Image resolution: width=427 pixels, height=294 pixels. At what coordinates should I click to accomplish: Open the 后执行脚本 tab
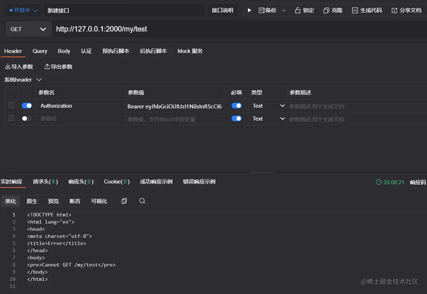tap(153, 51)
